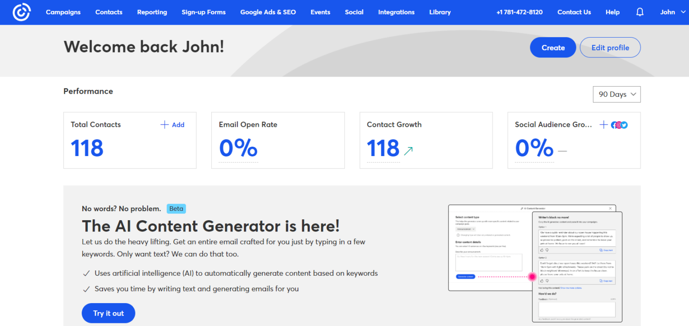This screenshot has height=326, width=689.
Task: Open the Campaigns menu item
Action: click(63, 12)
